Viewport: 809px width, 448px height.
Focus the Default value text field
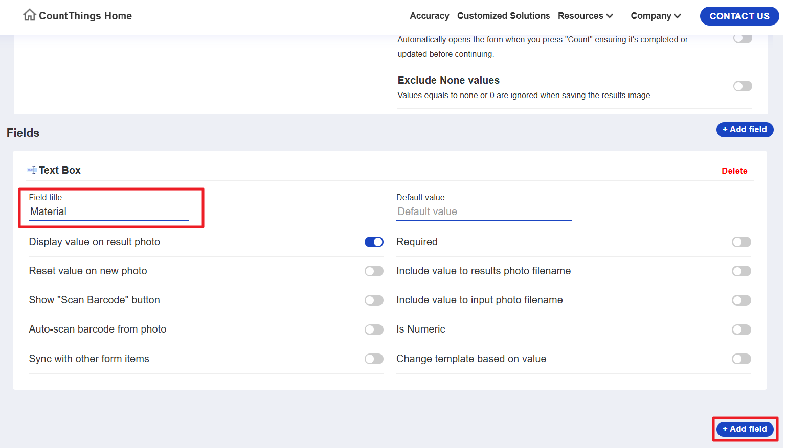(x=483, y=212)
